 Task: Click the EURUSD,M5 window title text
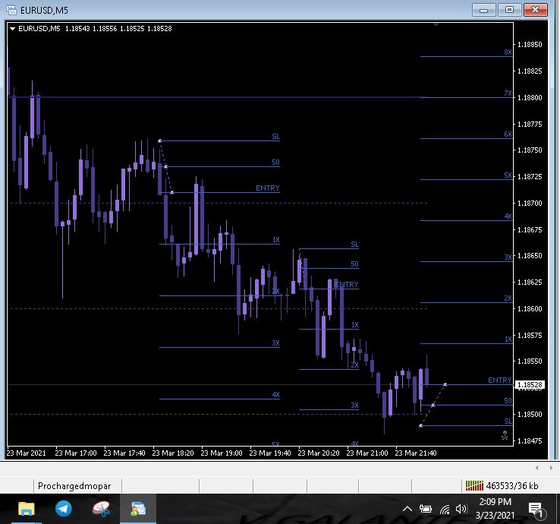[x=44, y=11]
